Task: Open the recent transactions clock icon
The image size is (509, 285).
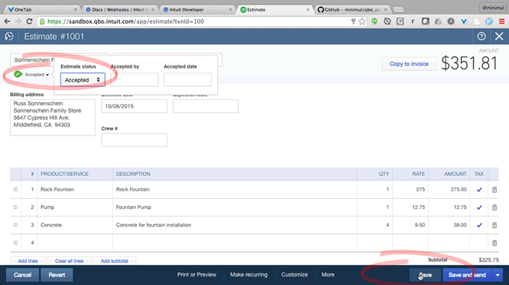Action: (9, 37)
